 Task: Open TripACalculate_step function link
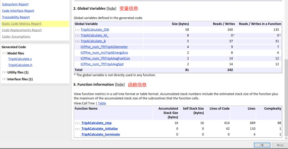point(97,123)
